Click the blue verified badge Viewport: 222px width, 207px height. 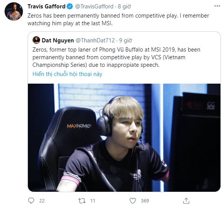coord(70,6)
